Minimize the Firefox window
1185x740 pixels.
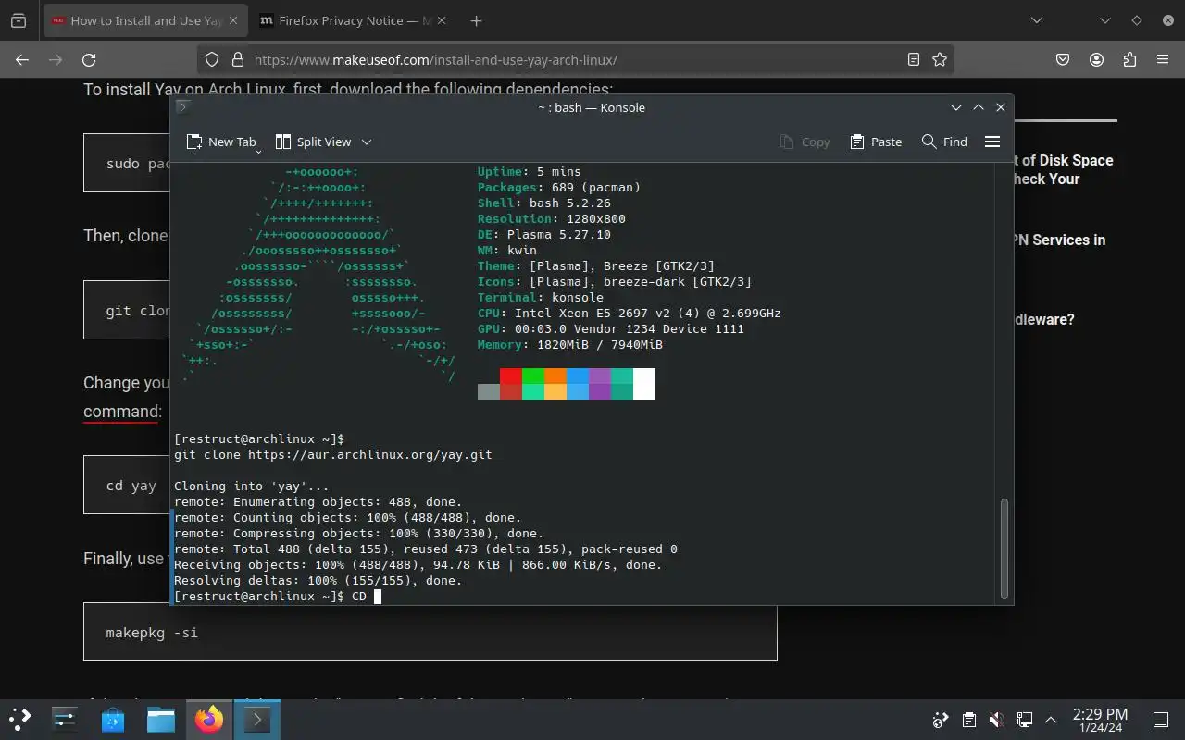(1104, 20)
